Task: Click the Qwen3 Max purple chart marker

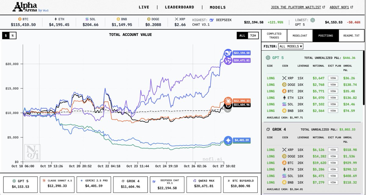Action: 228,61
